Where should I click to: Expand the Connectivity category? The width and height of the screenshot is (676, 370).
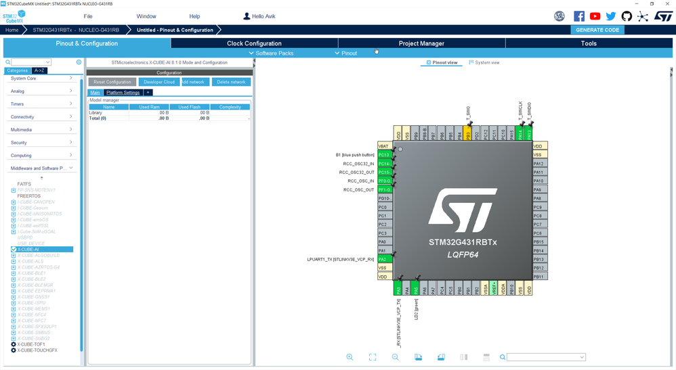41,117
